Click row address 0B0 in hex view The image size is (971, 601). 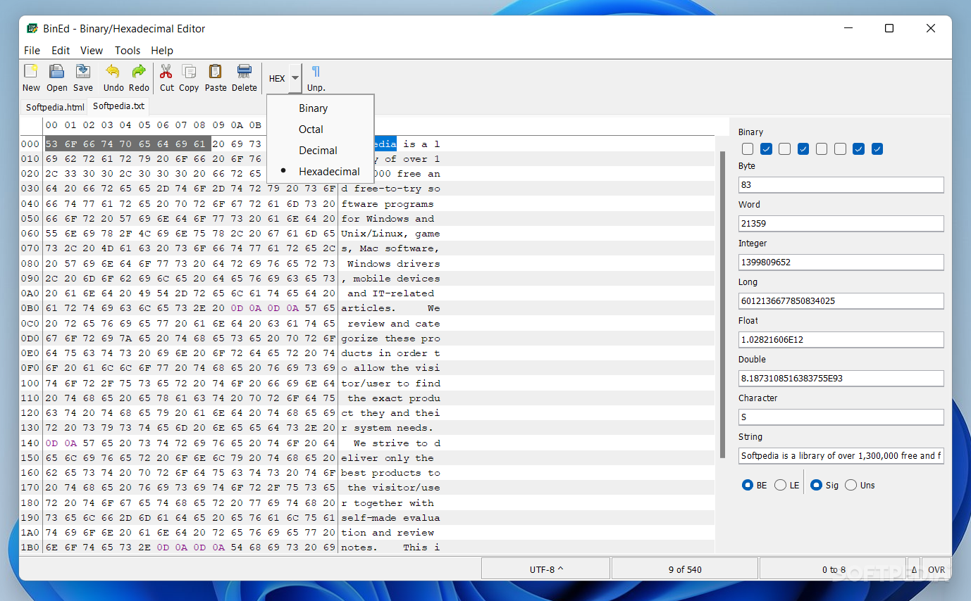[x=30, y=308]
